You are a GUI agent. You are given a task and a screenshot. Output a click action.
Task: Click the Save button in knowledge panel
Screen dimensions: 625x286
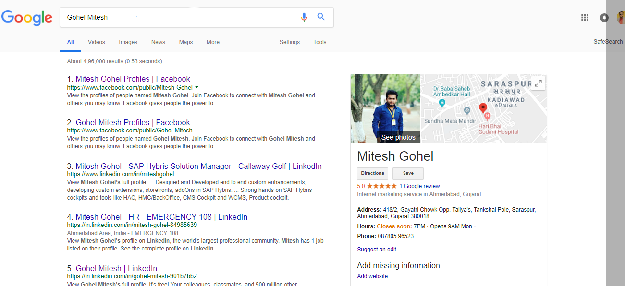point(408,173)
